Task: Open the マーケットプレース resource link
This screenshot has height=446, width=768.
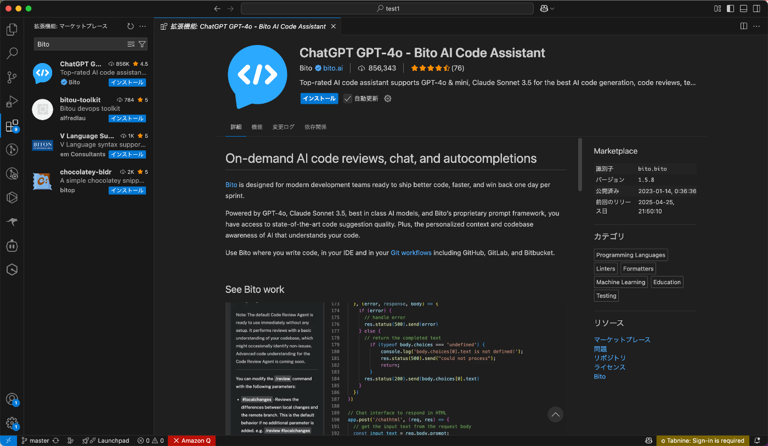Action: (x=622, y=340)
